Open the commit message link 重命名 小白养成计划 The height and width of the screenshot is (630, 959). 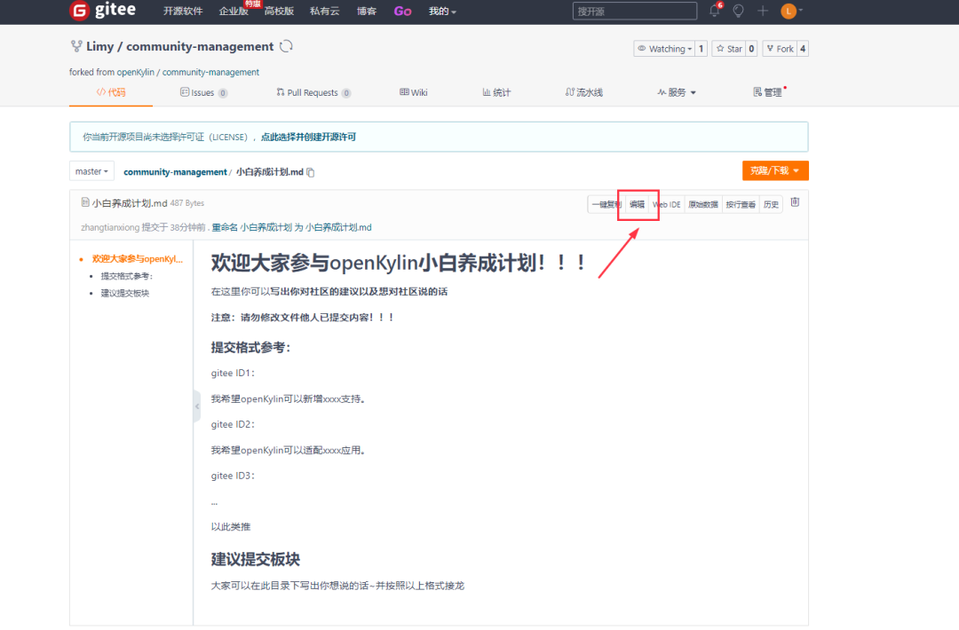[292, 227]
